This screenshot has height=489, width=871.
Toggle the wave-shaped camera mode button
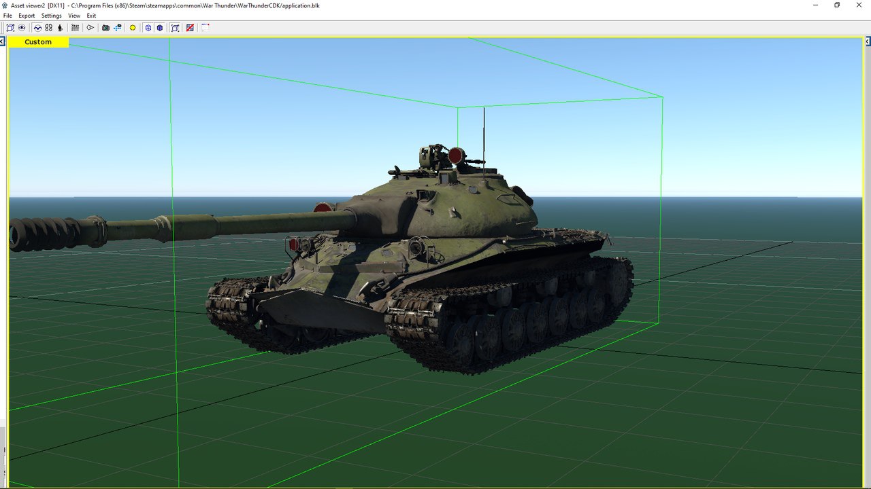tap(37, 28)
